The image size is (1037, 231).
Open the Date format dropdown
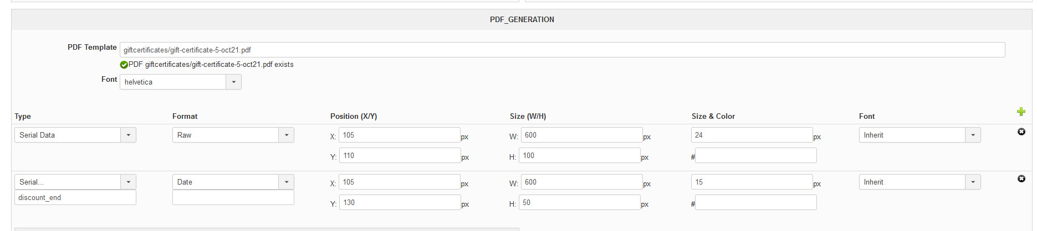point(286,182)
